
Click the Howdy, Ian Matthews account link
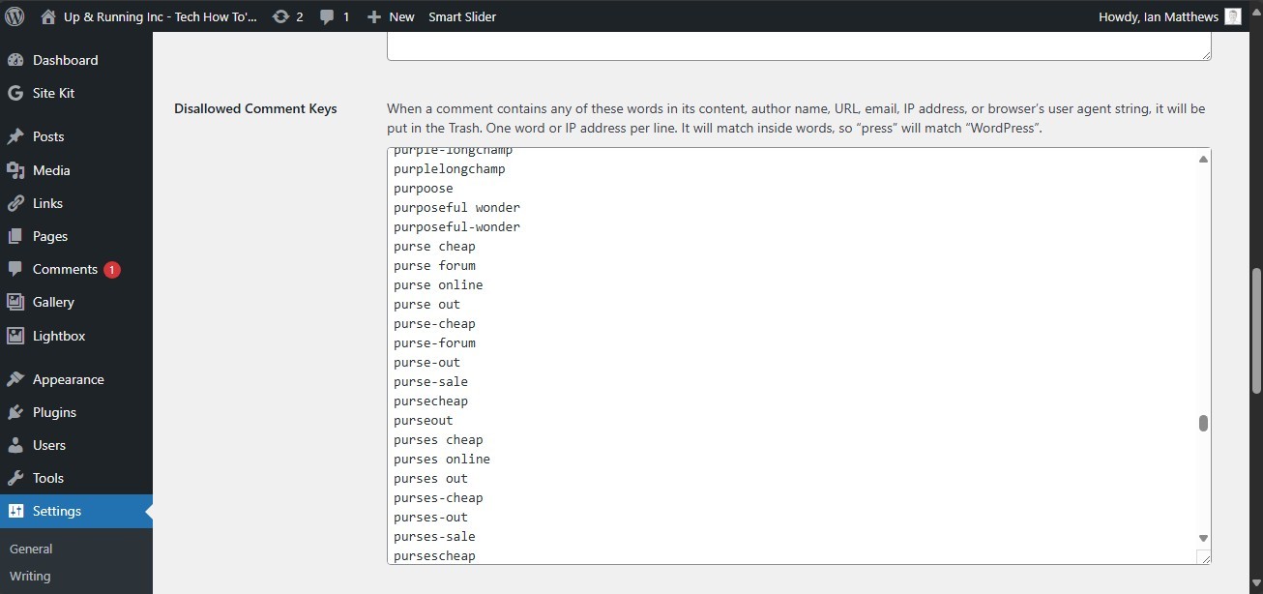tap(1160, 16)
